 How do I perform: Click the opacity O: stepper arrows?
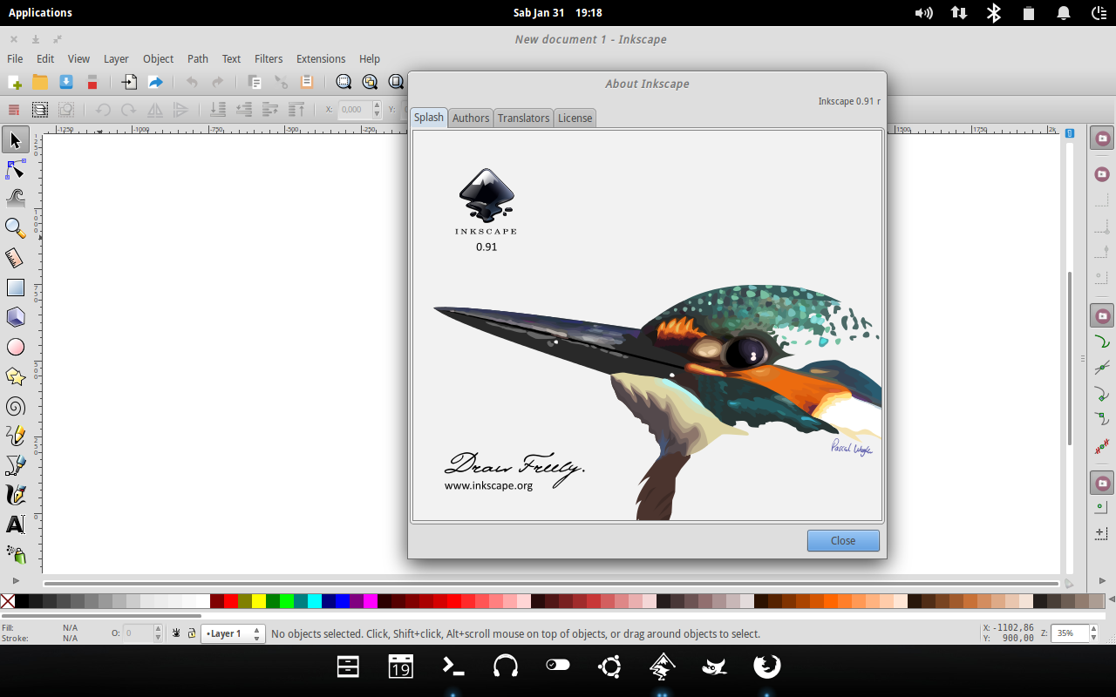158,633
